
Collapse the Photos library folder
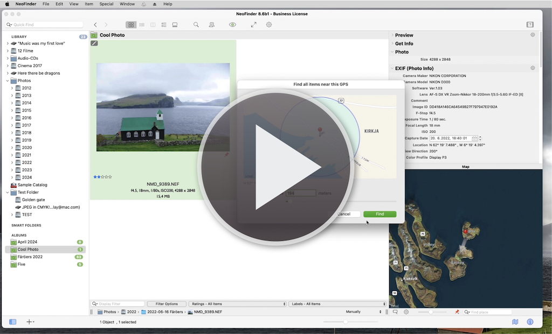tap(8, 81)
